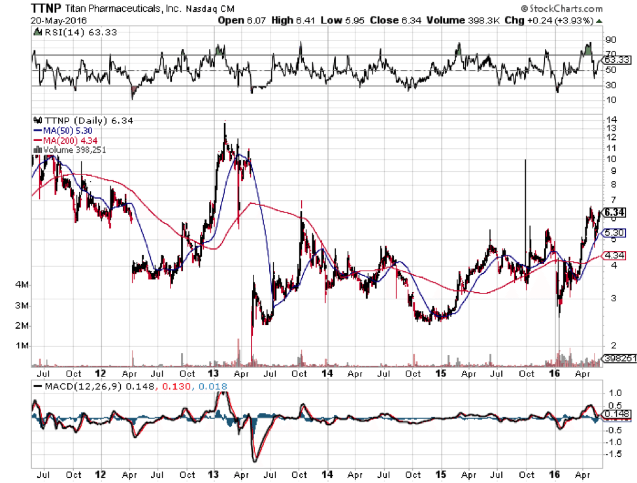The height and width of the screenshot is (483, 637).
Task: Click the blue MA(50) legend line
Action: pyautogui.click(x=37, y=130)
